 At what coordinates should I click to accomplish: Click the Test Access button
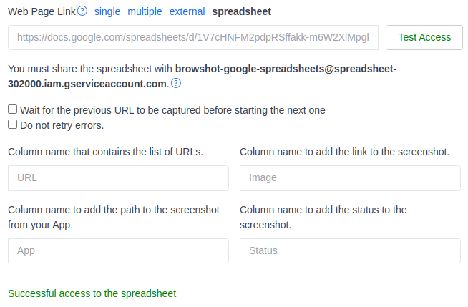coord(424,38)
